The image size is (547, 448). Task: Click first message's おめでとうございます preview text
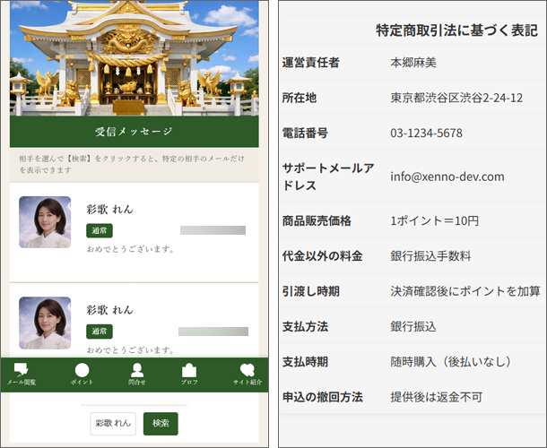131,249
